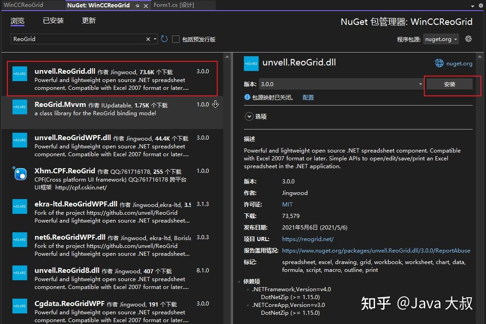This screenshot has height=324, width=486.
Task: Click the unvell.ReoGrid.dll package icon
Action: pos(20,73)
